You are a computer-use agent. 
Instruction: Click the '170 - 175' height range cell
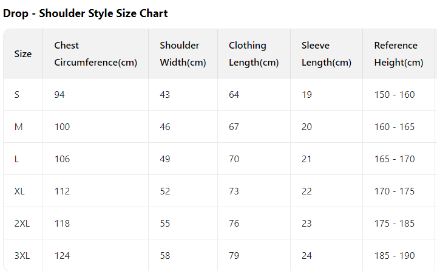(x=395, y=191)
